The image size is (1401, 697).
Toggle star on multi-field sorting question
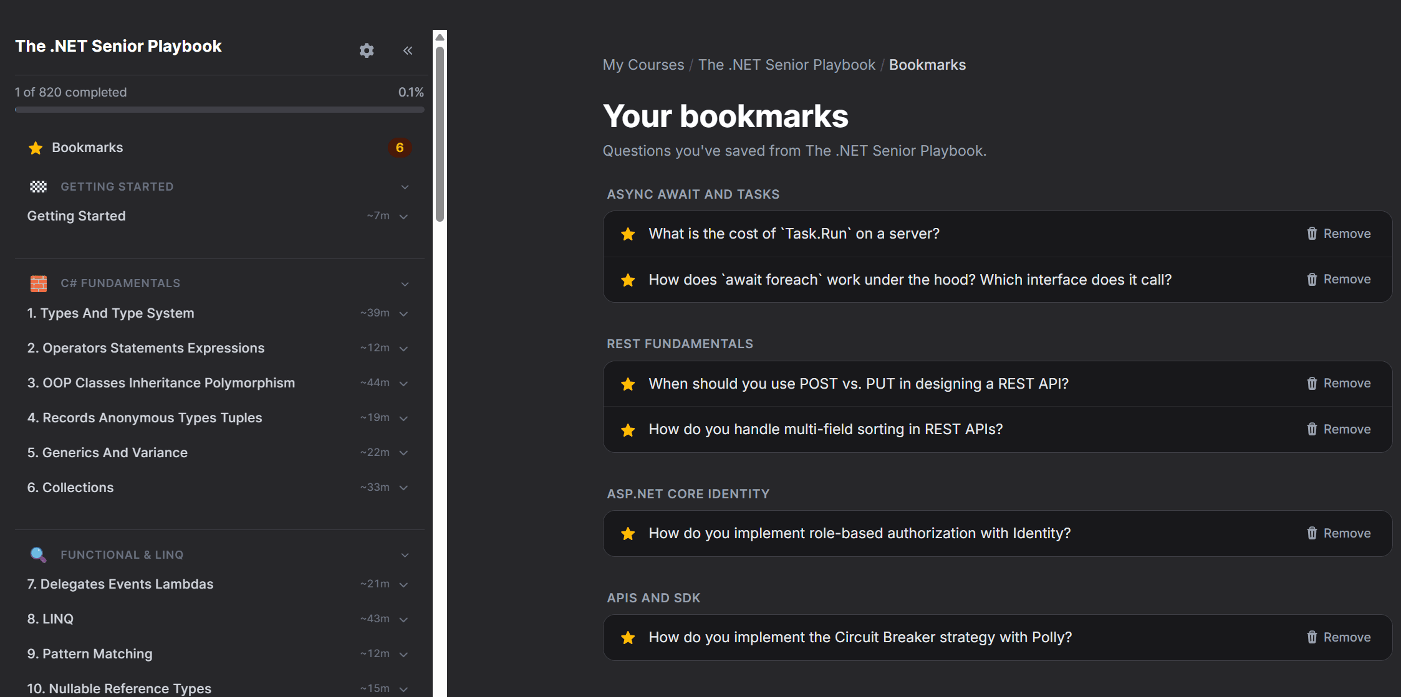(x=628, y=430)
